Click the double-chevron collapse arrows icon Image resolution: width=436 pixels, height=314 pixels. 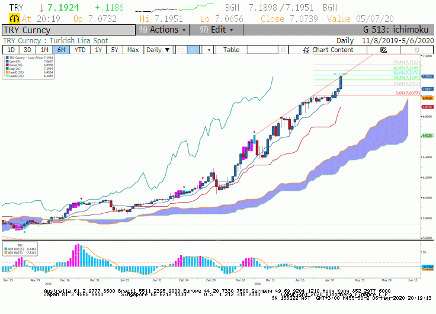tap(283, 50)
